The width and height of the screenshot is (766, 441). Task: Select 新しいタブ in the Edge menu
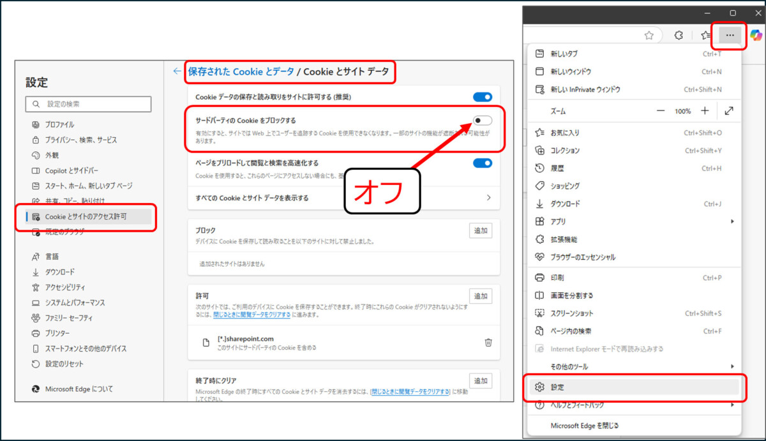coord(635,54)
